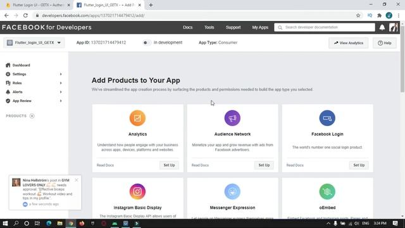Click the oEmbed product icon
Viewport: 405px width, 228px height.
pos(327,191)
